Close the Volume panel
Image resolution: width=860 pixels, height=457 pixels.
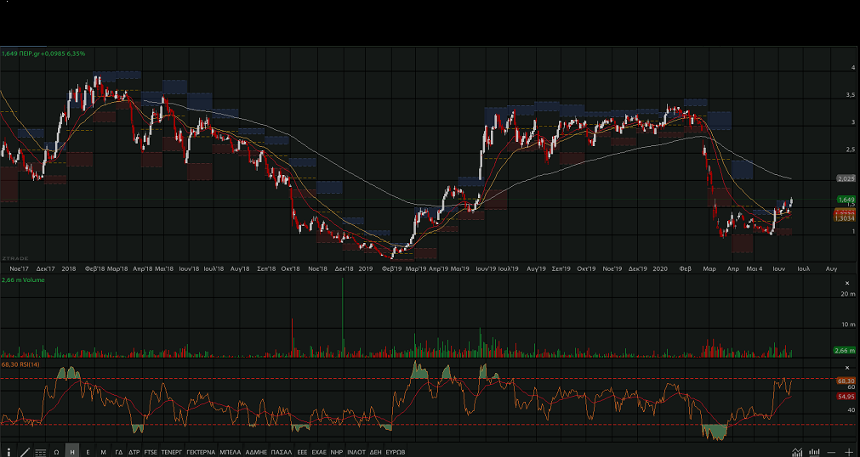coord(846,283)
